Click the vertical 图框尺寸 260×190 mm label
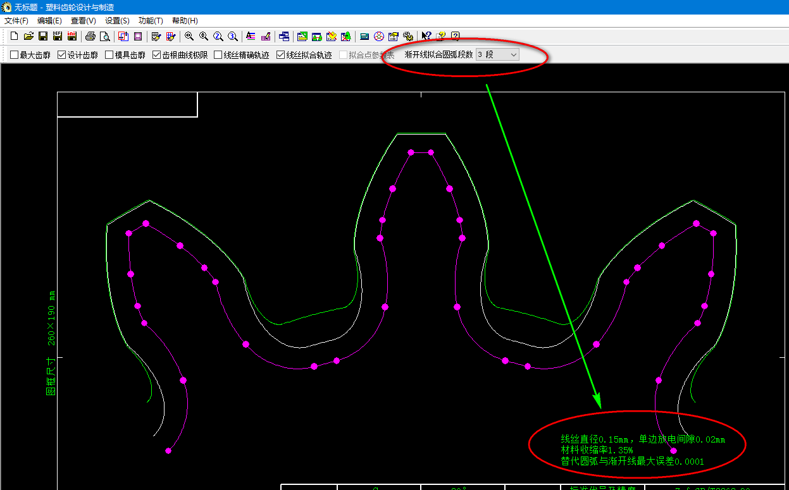The image size is (789, 490). point(51,343)
